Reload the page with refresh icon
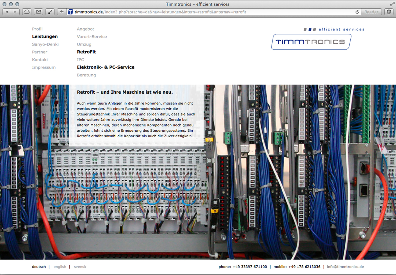Image resolution: width=396 pixels, height=275 pixels. click(x=357, y=12)
